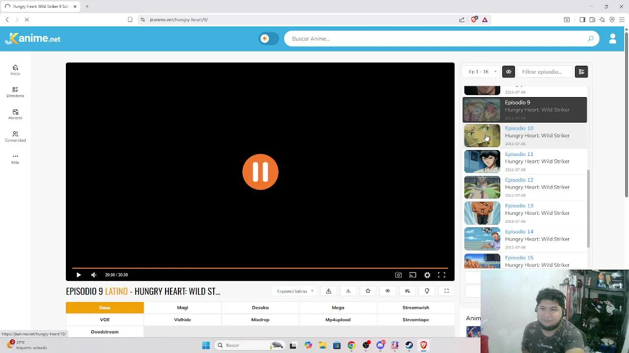This screenshot has width=629, height=353.
Task: Click the browser share icon
Action: 462,20
